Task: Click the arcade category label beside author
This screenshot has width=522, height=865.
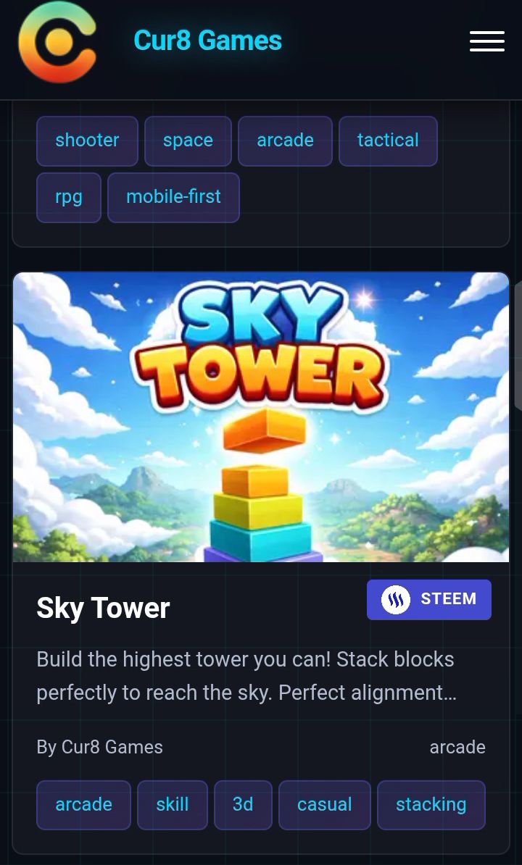Action: pyautogui.click(x=457, y=747)
